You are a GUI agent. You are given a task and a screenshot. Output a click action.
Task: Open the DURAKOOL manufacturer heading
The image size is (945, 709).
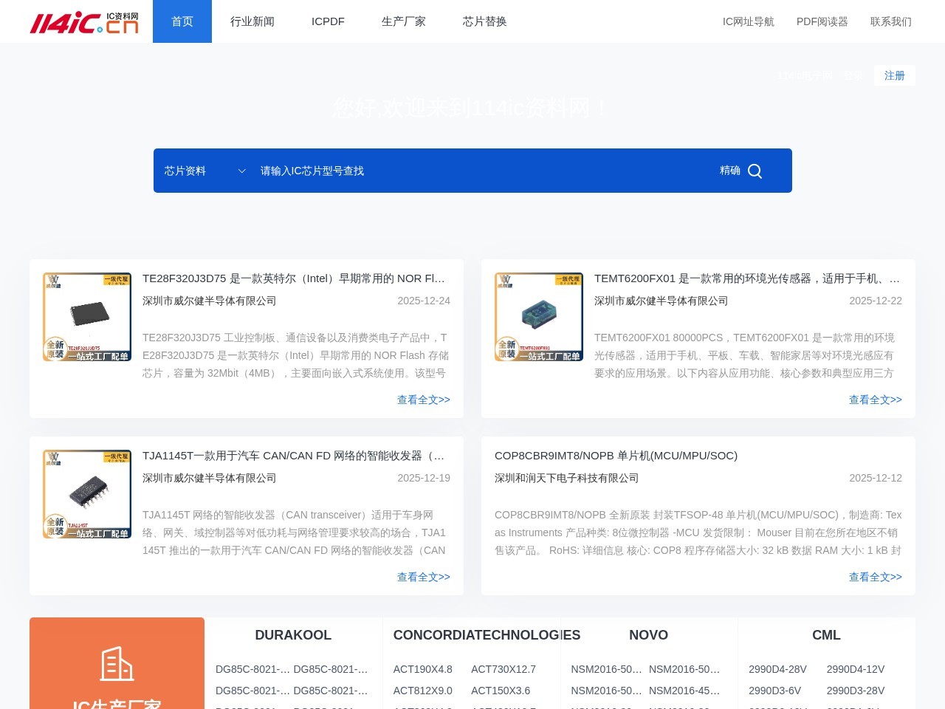(293, 635)
